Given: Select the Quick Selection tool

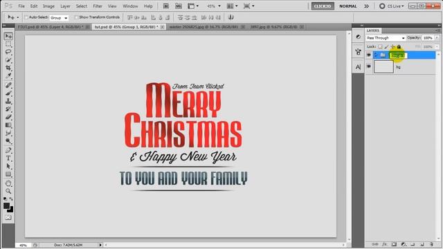Looking at the screenshot, I should 8,60.
